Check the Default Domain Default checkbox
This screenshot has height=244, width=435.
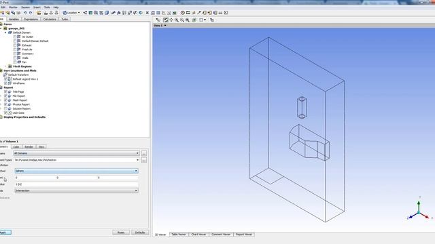click(x=15, y=41)
